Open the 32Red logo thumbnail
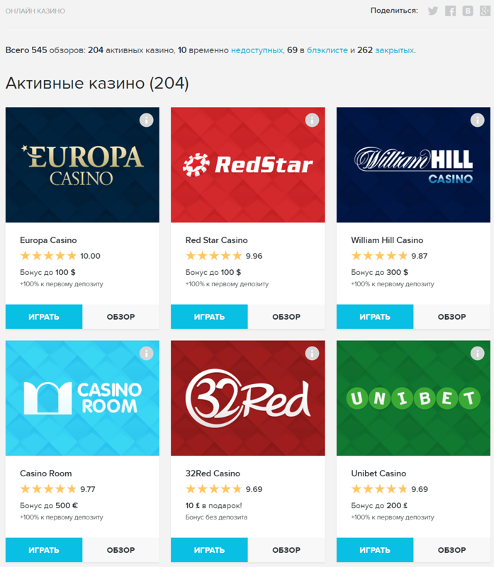This screenshot has width=494, height=567. point(248,398)
